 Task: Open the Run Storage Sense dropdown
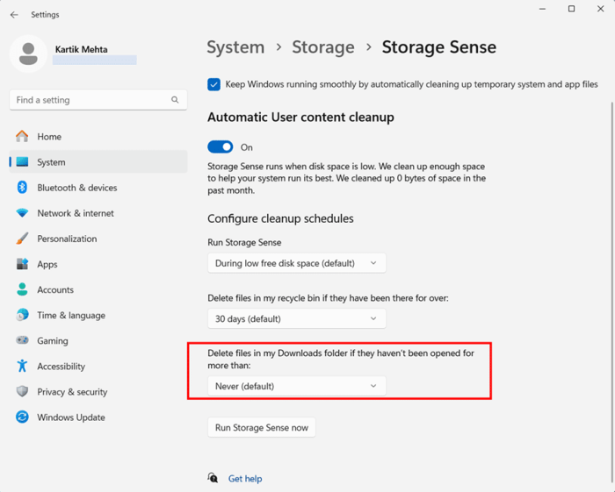pyautogui.click(x=297, y=263)
